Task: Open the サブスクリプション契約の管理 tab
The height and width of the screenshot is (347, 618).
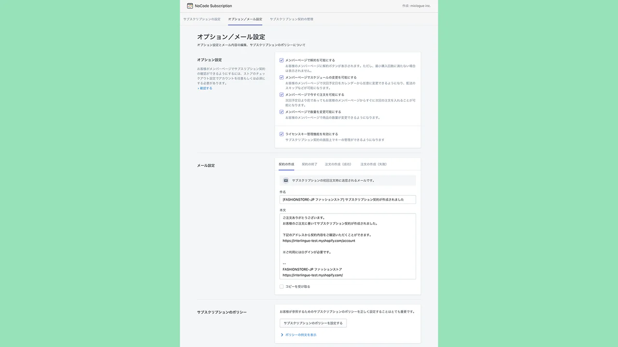Action: point(292,19)
